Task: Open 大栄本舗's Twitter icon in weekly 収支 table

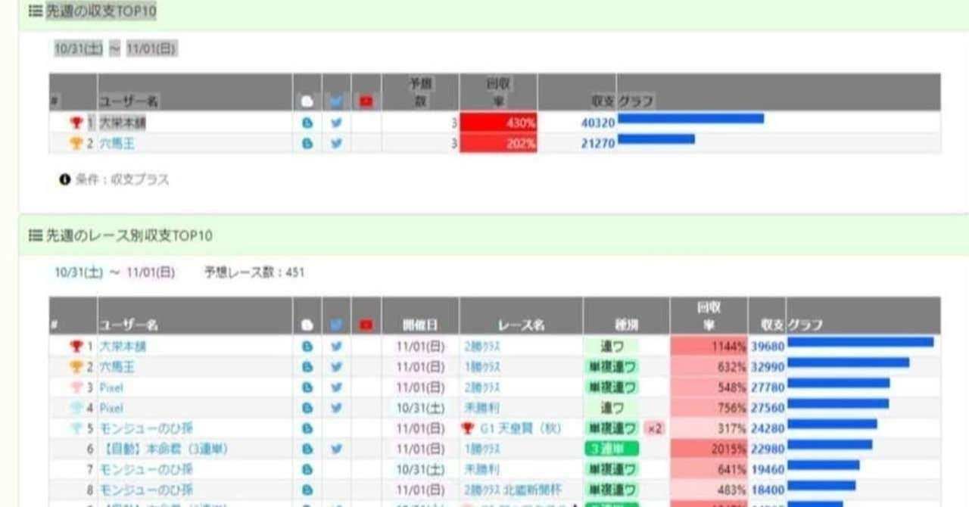Action: point(336,123)
